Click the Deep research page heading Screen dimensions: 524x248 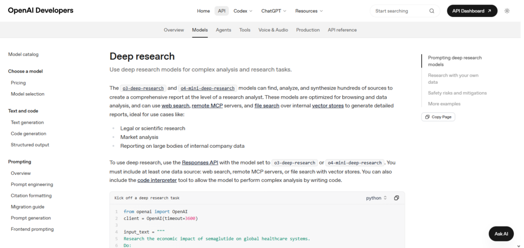click(142, 56)
